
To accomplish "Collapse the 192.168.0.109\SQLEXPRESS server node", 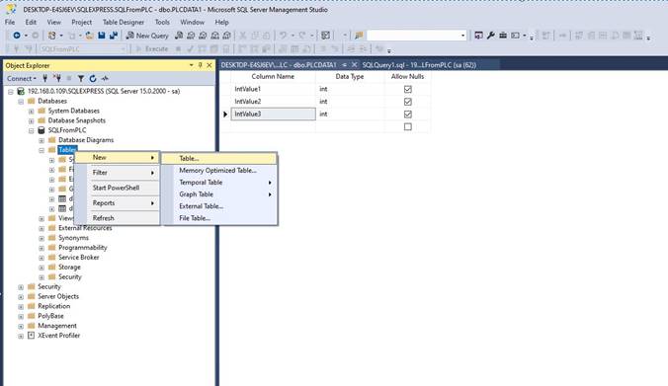I will coord(11,92).
